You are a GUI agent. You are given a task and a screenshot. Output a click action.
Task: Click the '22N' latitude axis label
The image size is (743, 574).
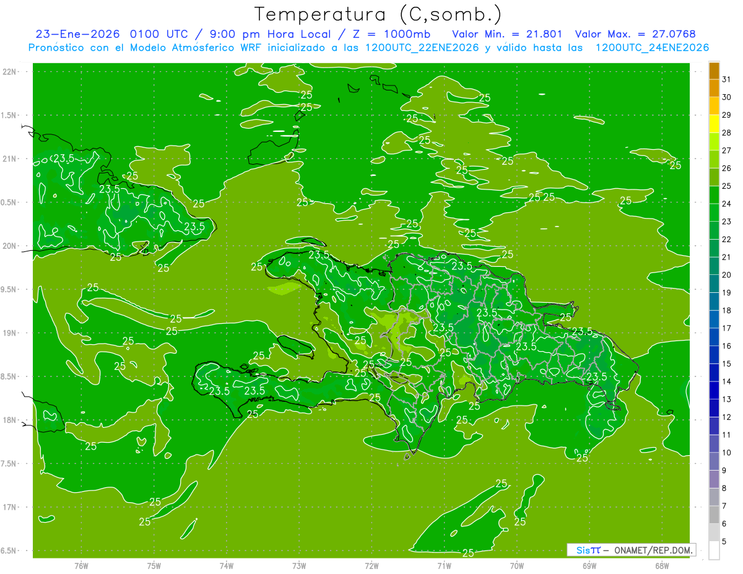(11, 72)
